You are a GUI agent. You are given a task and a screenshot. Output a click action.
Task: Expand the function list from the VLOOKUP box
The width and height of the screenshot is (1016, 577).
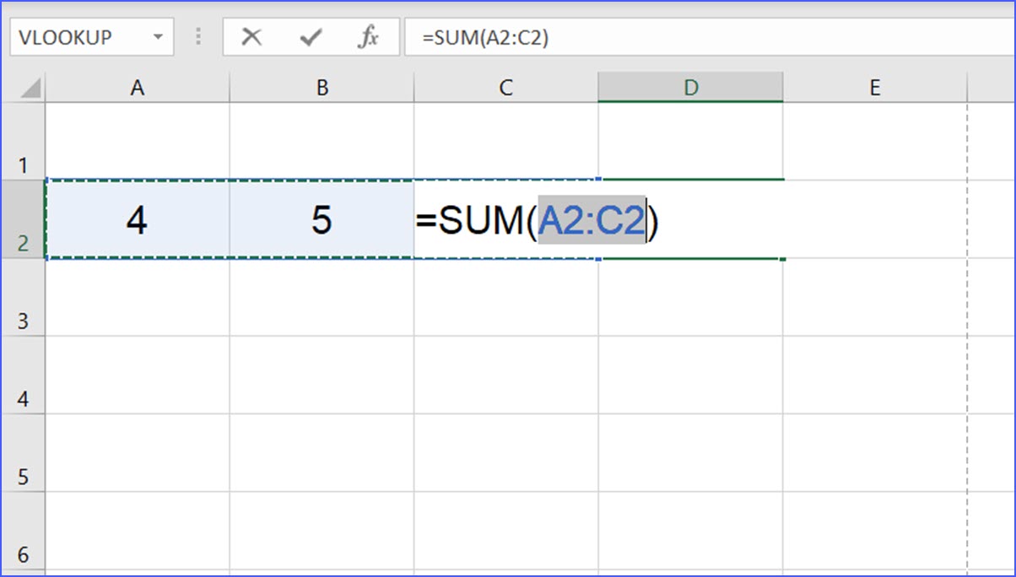pos(158,36)
